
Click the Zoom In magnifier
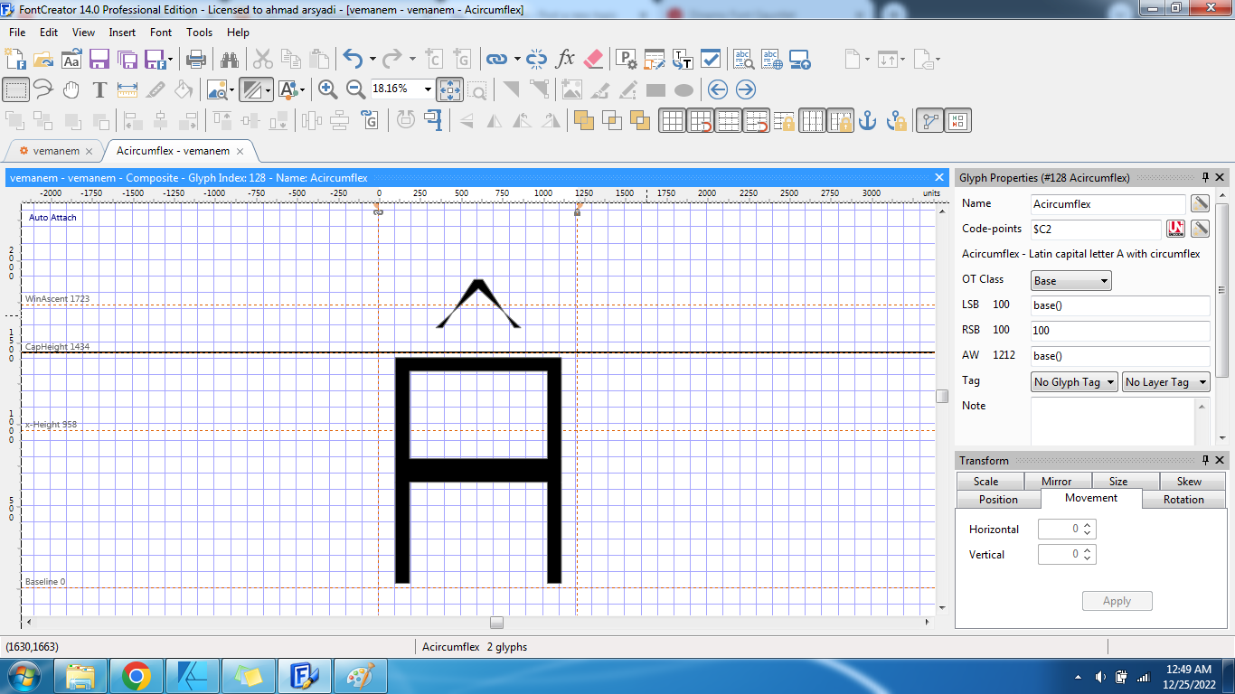click(x=328, y=89)
